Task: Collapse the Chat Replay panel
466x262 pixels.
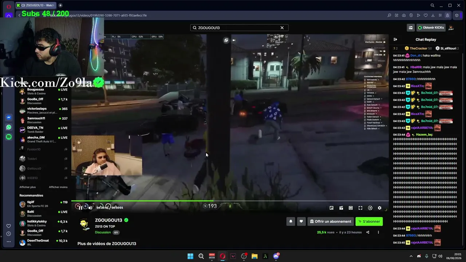Action: [395, 39]
